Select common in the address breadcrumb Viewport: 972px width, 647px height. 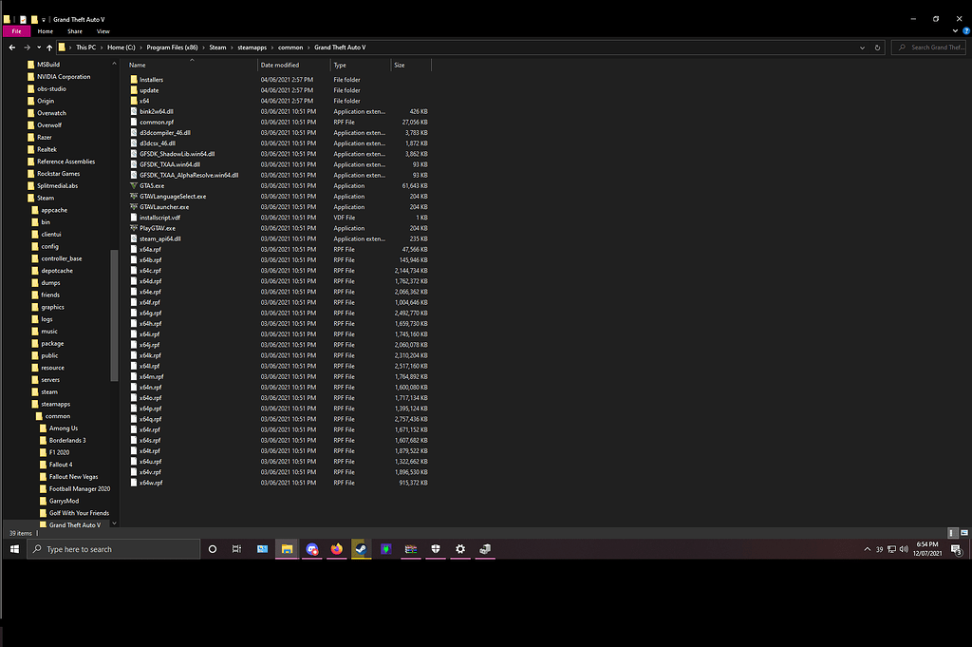[290, 48]
